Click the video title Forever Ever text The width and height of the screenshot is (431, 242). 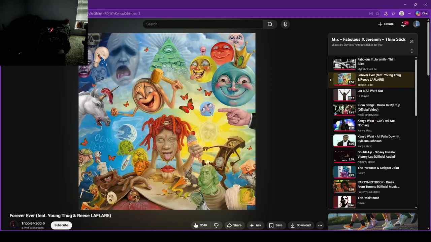tap(60, 215)
